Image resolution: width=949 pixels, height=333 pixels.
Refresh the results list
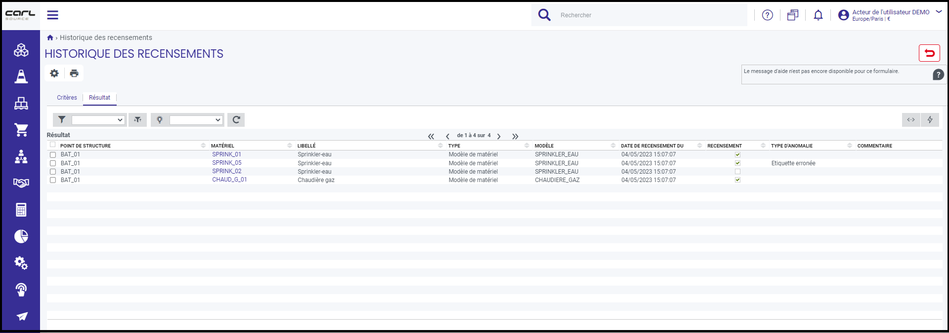coord(236,119)
